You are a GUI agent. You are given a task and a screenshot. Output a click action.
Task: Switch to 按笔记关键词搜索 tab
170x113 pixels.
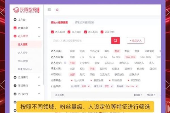pos(84,23)
